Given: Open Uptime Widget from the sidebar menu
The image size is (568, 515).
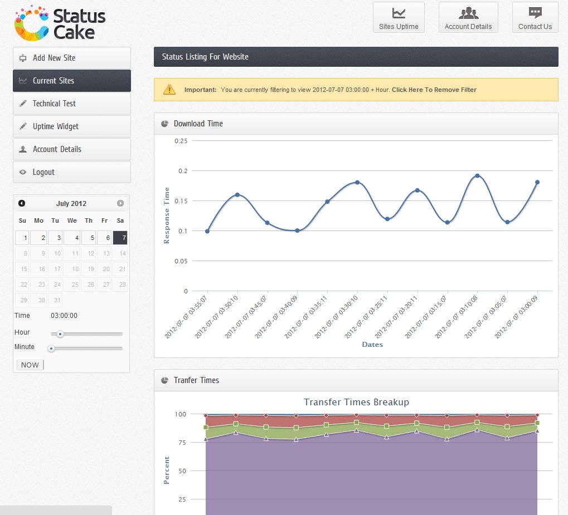Looking at the screenshot, I should click(x=54, y=126).
